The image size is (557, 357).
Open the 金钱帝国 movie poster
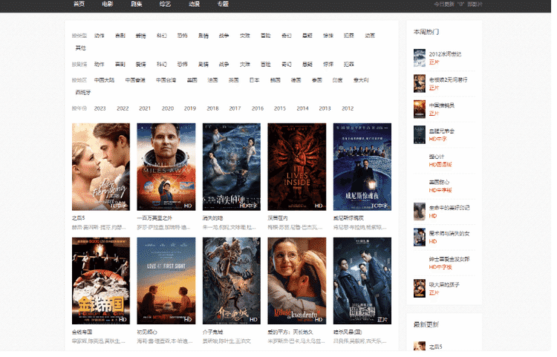(100, 281)
